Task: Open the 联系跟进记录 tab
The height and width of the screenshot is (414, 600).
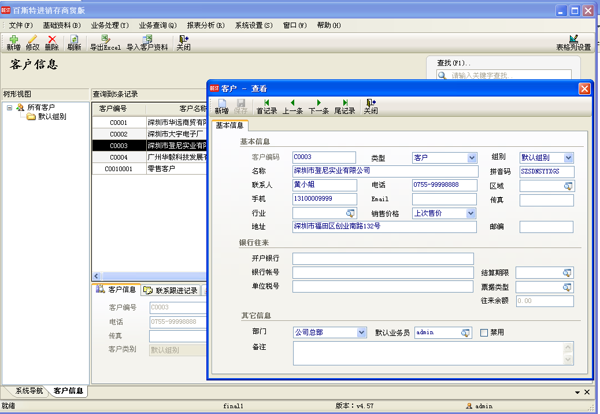Action: coord(171,290)
